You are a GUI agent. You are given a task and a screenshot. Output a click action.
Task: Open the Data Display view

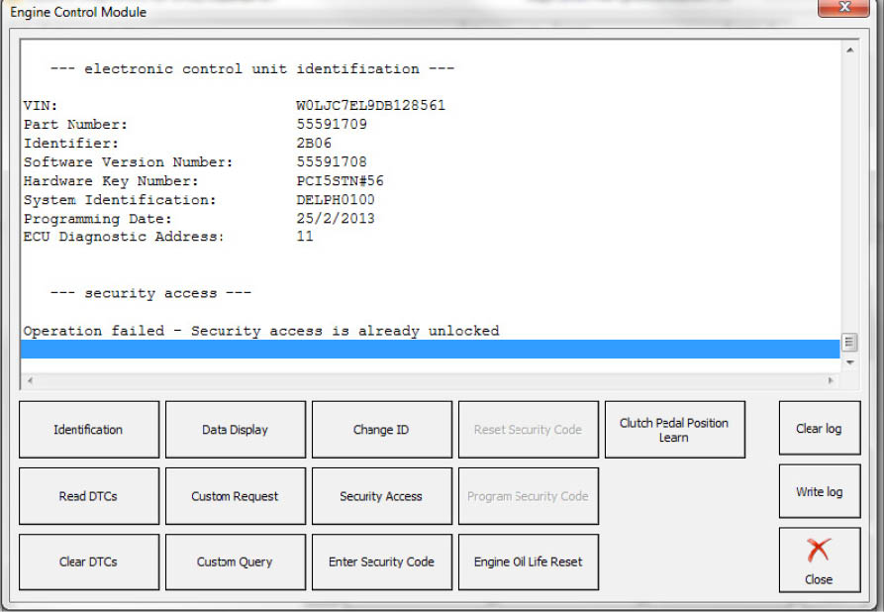(x=235, y=430)
